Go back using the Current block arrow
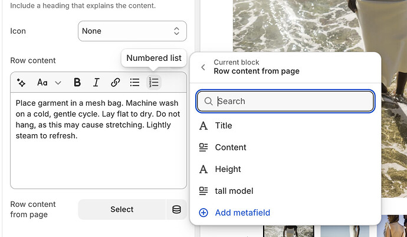 203,67
